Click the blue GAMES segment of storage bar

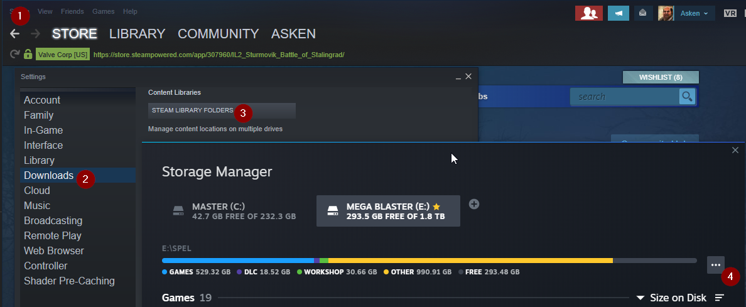pos(238,261)
